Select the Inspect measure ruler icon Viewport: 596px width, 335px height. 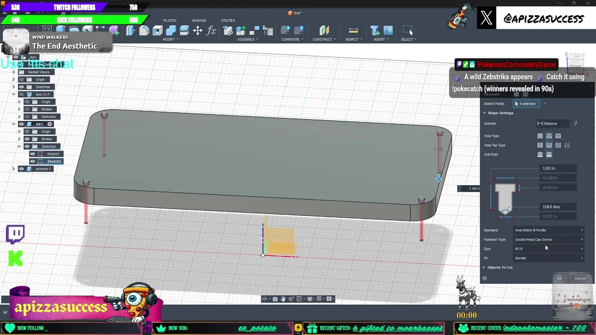353,31
